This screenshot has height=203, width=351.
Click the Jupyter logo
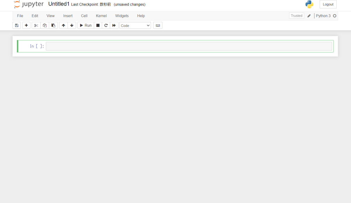point(29,4)
